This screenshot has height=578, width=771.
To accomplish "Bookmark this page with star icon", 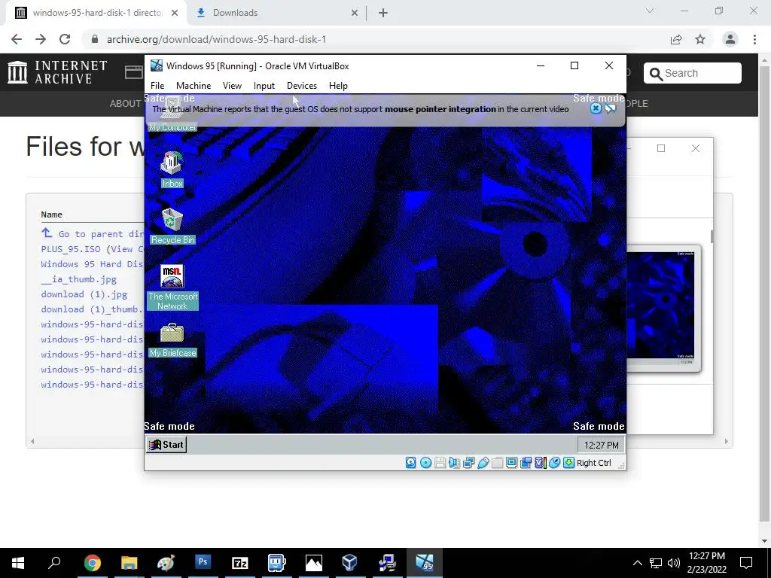I will tap(700, 39).
